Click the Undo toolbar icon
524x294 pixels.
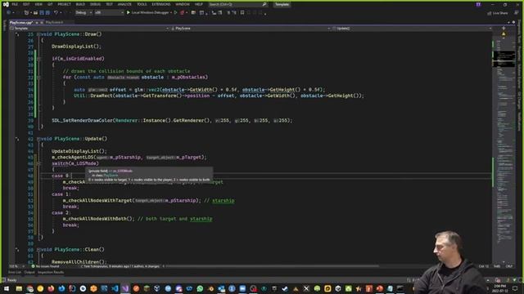56,13
